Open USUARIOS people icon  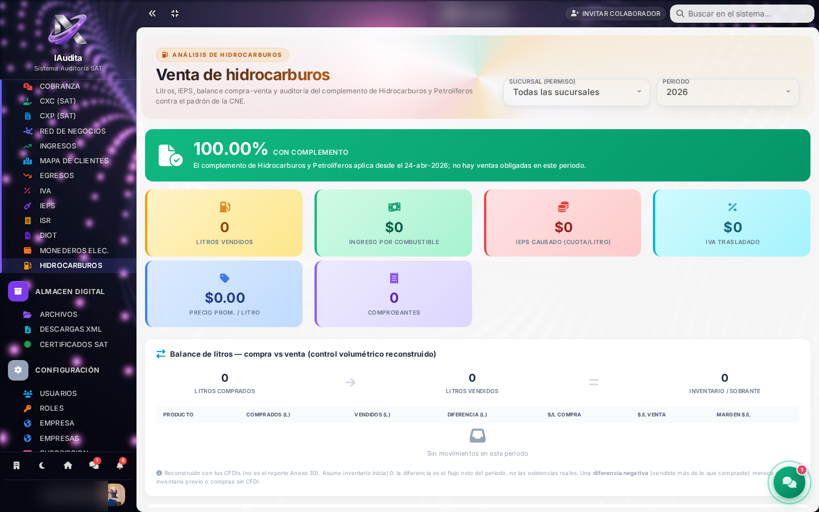pos(27,394)
